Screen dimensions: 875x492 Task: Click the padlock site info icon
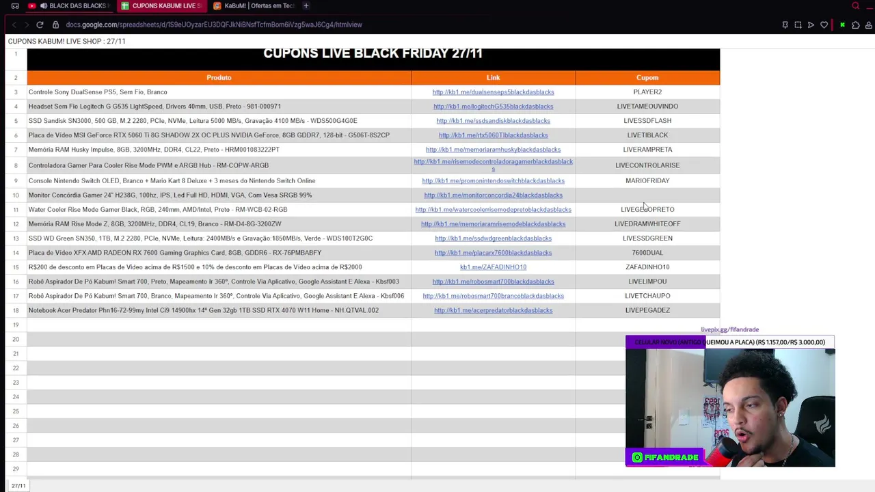coord(56,25)
